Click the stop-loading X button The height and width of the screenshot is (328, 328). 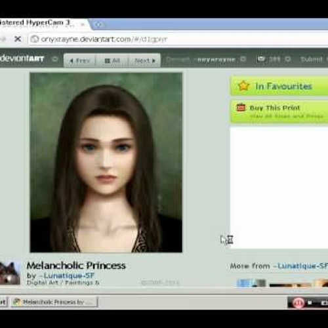click(18, 39)
